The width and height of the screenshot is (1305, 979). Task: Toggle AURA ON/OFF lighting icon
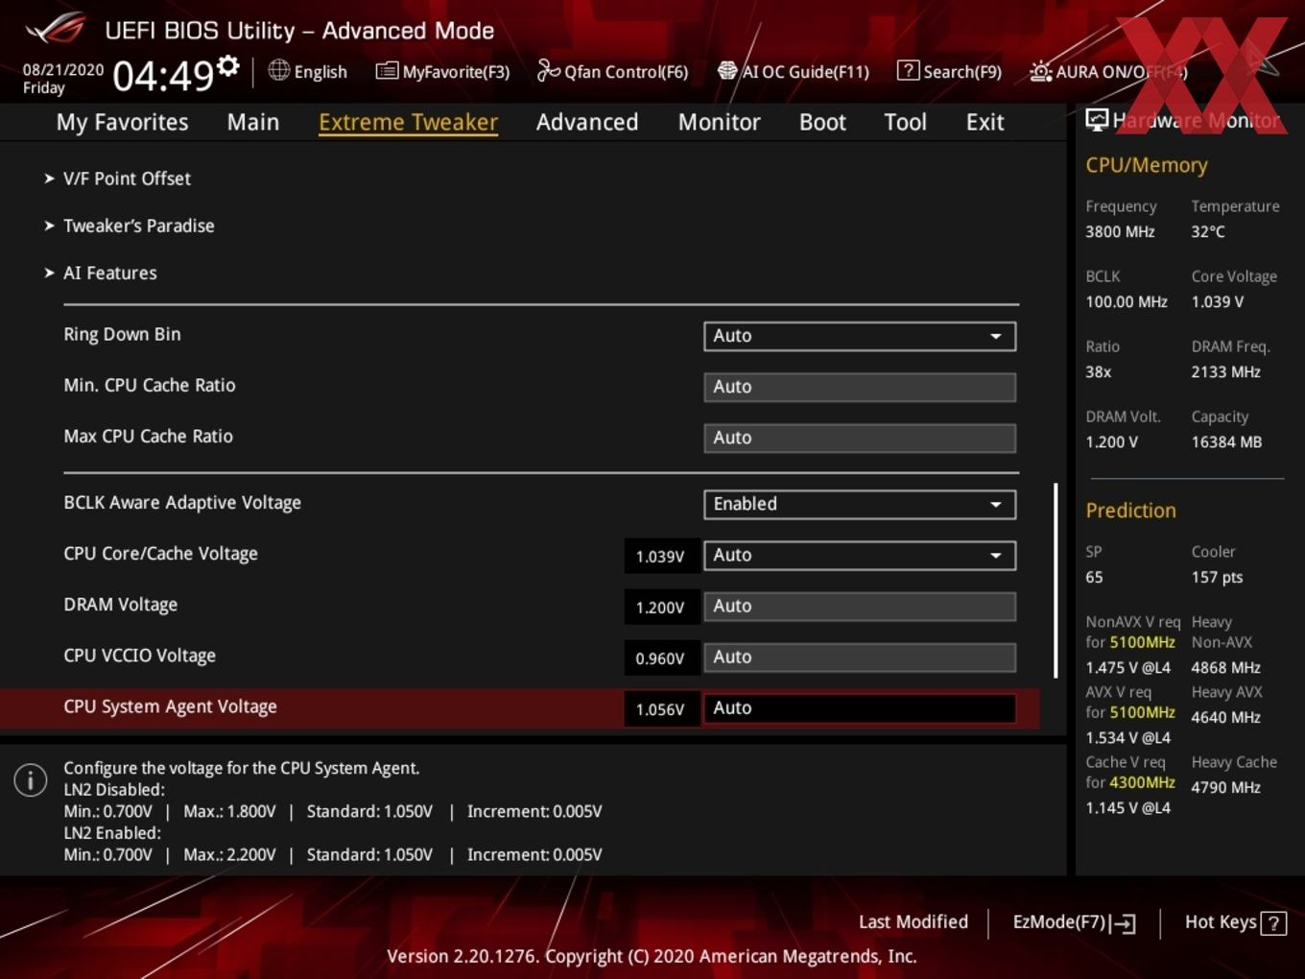(x=1040, y=71)
